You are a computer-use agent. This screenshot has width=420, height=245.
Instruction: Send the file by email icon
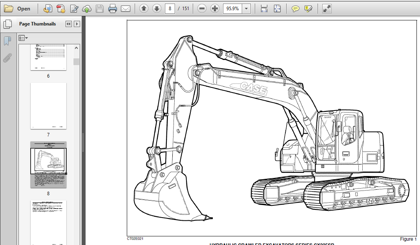tap(125, 9)
